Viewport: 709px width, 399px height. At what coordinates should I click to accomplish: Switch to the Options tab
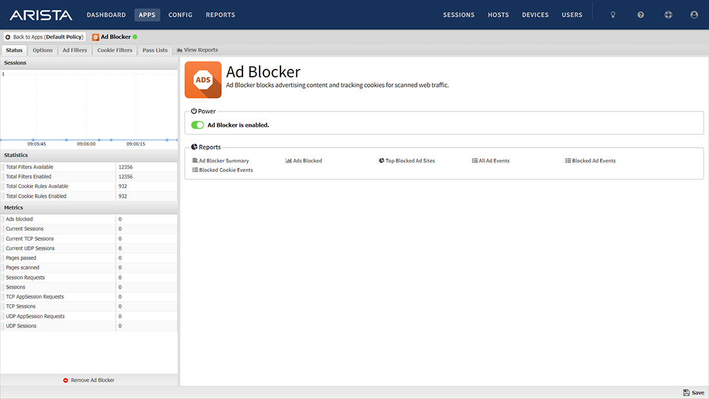click(43, 50)
